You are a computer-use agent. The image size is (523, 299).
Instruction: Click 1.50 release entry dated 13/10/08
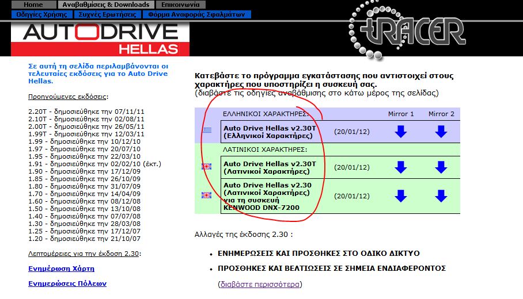(84, 208)
